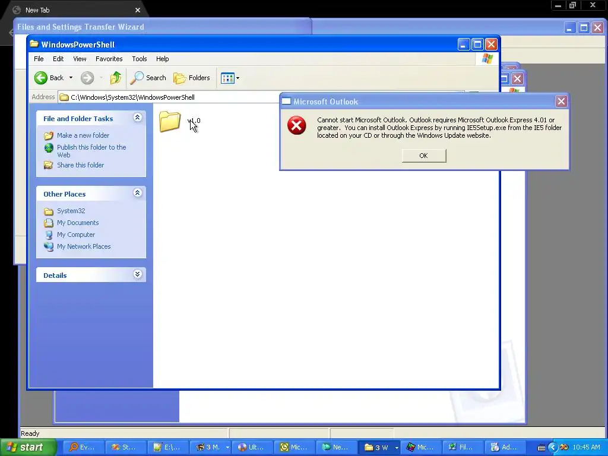Close the Microsoft Outlook error dialog
The image size is (608, 456).
click(561, 102)
